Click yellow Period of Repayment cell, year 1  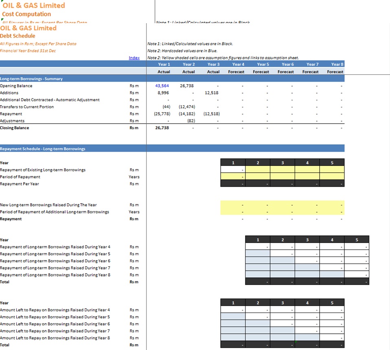click(x=233, y=176)
